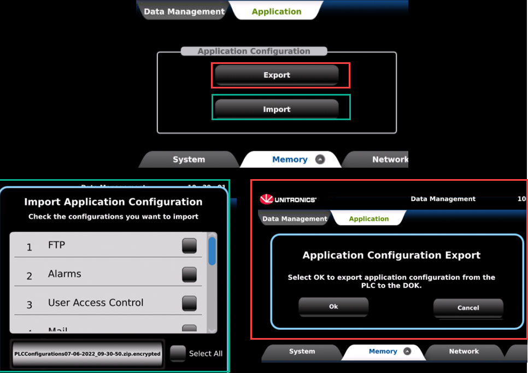The height and width of the screenshot is (373, 528).
Task: Tick the User Access Control checkbox
Action: coord(189,303)
